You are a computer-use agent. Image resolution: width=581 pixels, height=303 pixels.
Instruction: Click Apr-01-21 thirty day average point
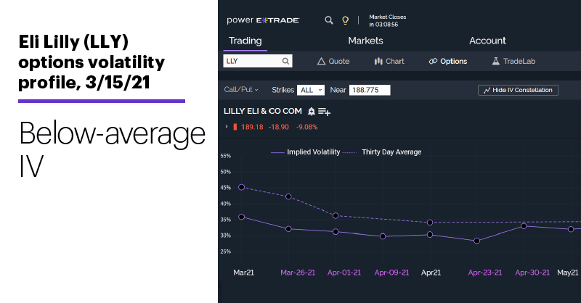click(336, 216)
